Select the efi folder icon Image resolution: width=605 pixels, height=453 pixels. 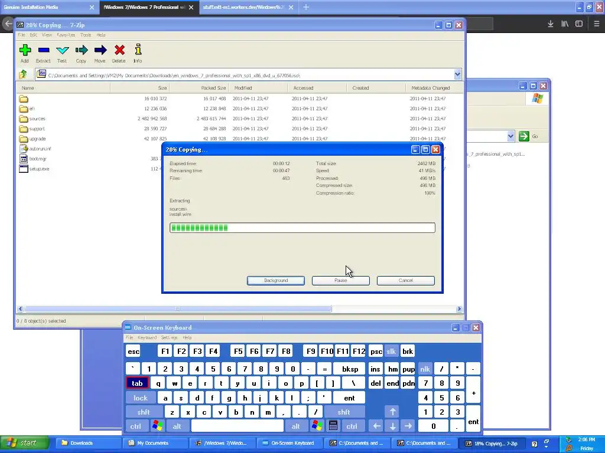coord(24,109)
